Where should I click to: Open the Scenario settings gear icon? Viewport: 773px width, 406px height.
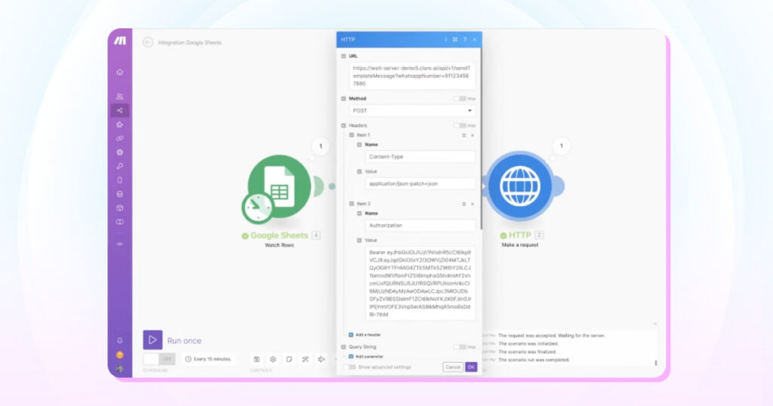tap(273, 359)
